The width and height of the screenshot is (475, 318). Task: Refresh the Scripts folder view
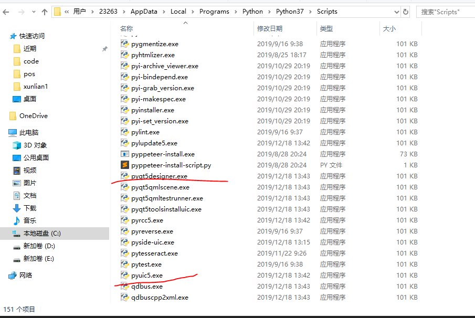click(x=406, y=12)
